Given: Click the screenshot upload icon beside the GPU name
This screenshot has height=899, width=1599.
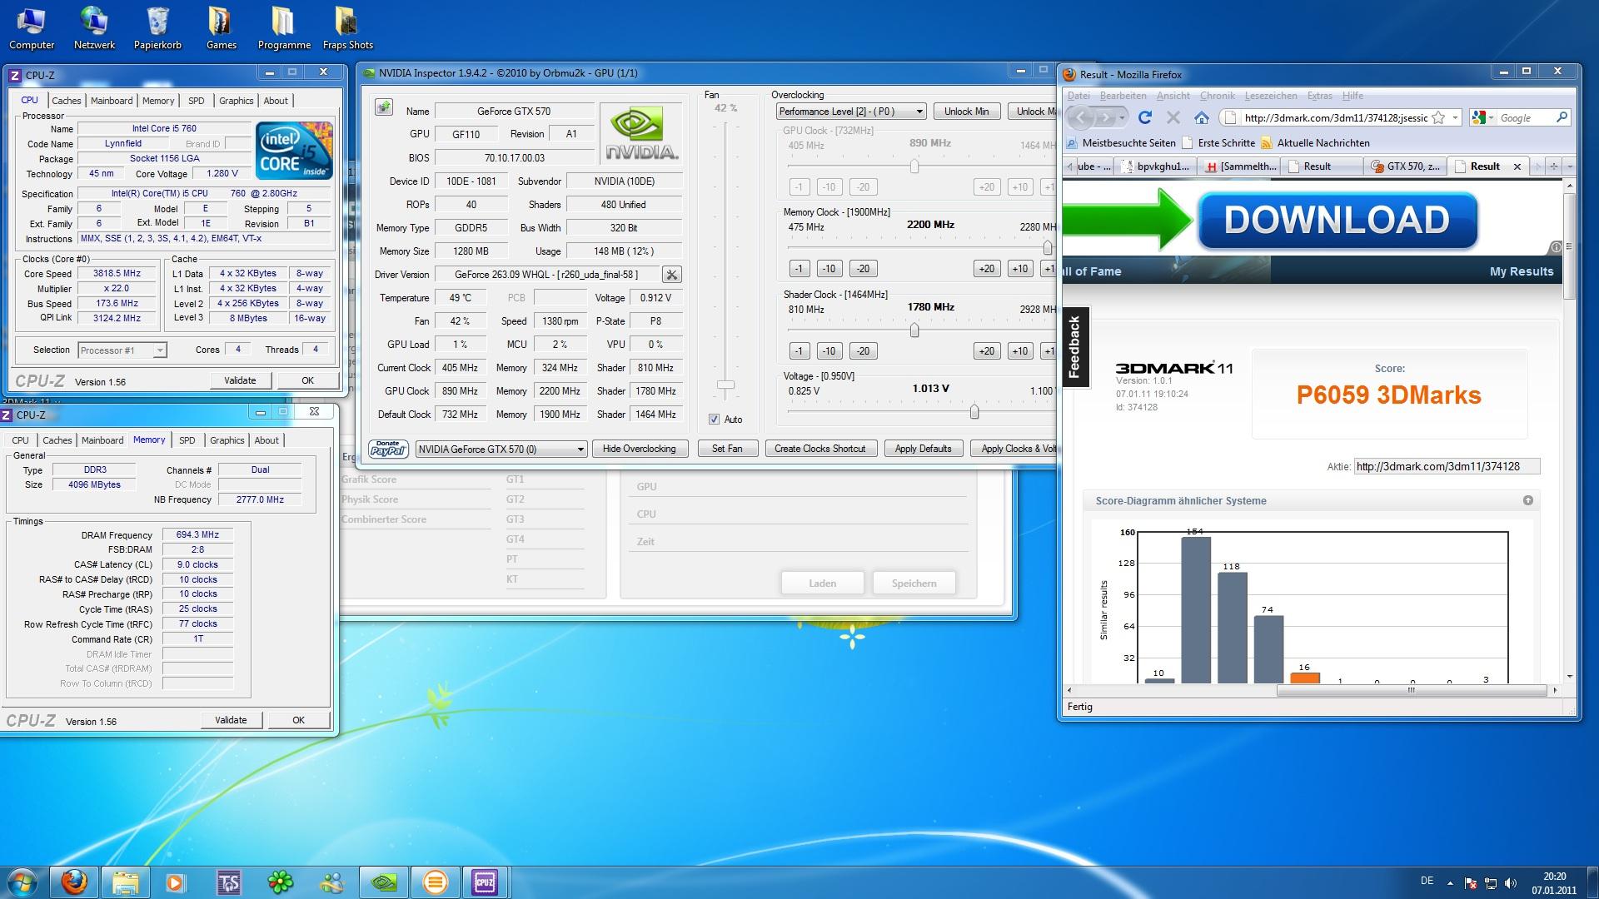Looking at the screenshot, I should click(384, 107).
